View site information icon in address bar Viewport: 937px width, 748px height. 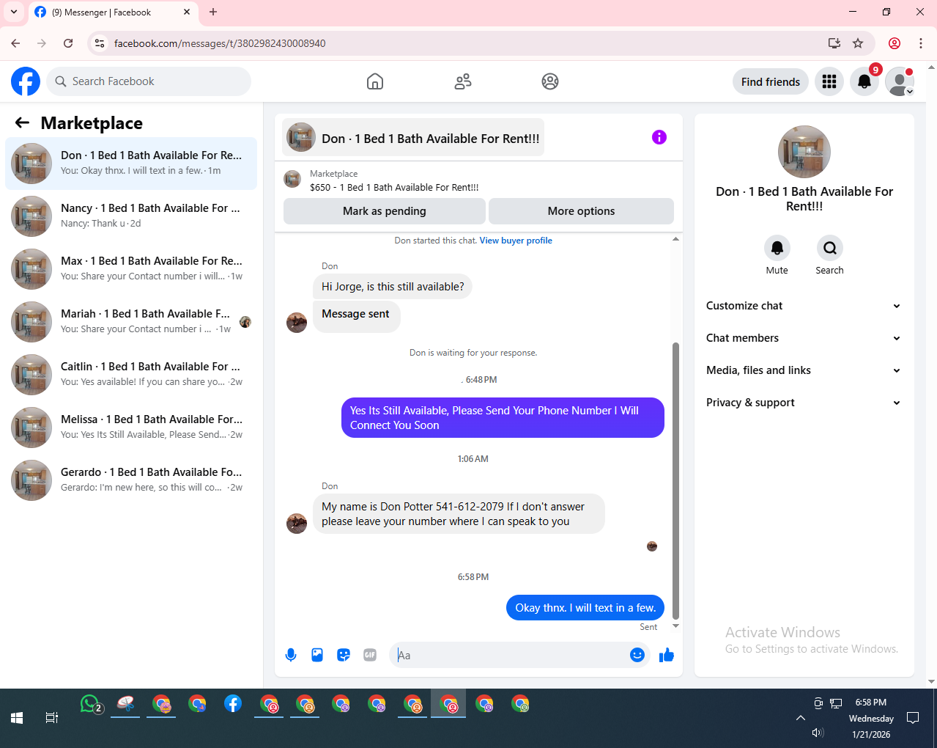pyautogui.click(x=100, y=43)
